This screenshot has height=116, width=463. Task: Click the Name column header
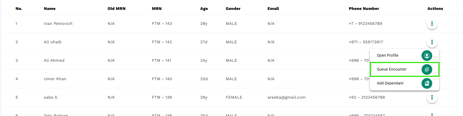[x=50, y=9]
